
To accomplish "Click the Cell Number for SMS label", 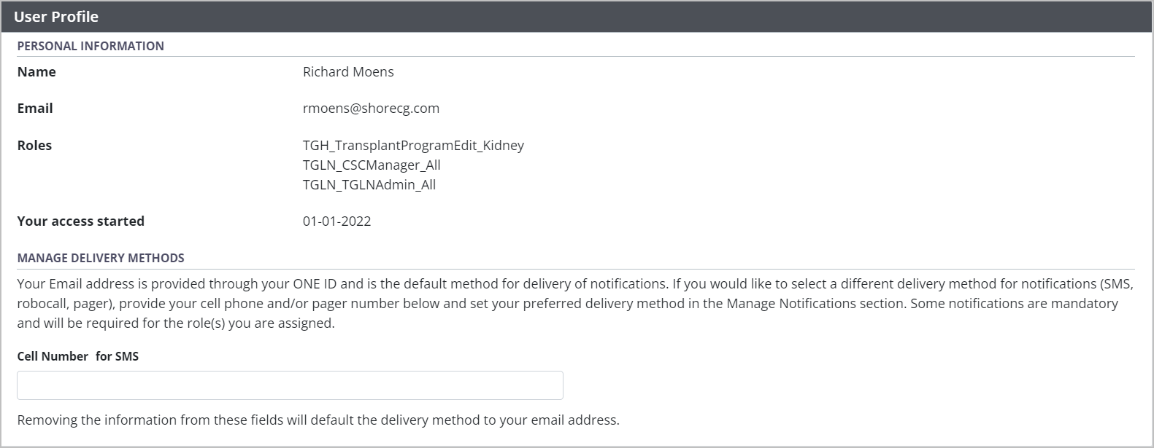I will (x=78, y=356).
